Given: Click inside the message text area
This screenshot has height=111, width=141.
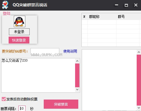Looking at the screenshot, I should (x=38, y=75).
